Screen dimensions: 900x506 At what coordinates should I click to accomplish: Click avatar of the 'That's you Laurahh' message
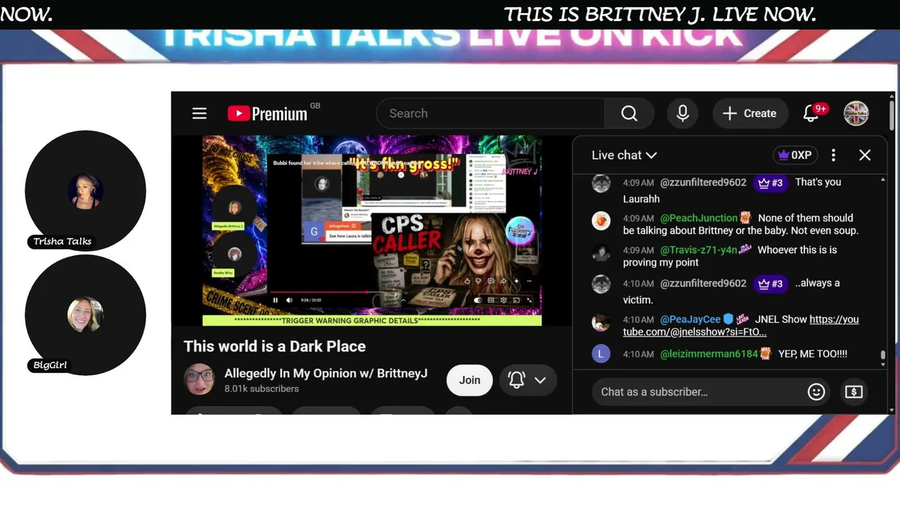[x=601, y=183]
